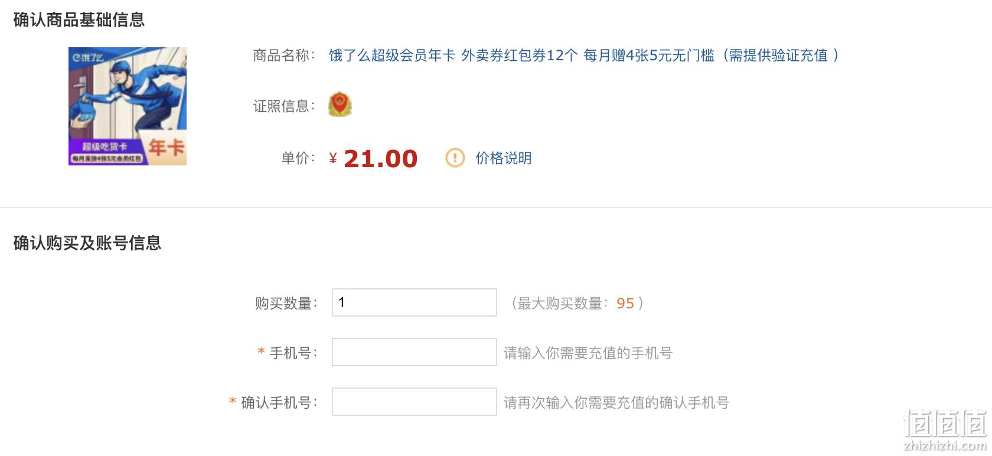Focus the 购买数量 quantity input field

tap(415, 302)
